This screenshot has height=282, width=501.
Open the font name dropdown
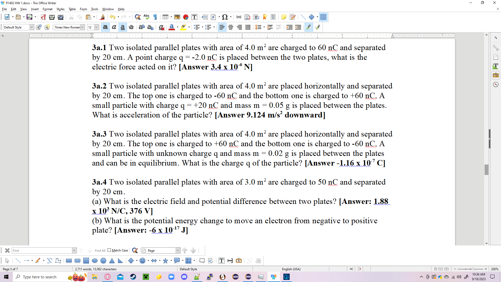pyautogui.click(x=82, y=27)
